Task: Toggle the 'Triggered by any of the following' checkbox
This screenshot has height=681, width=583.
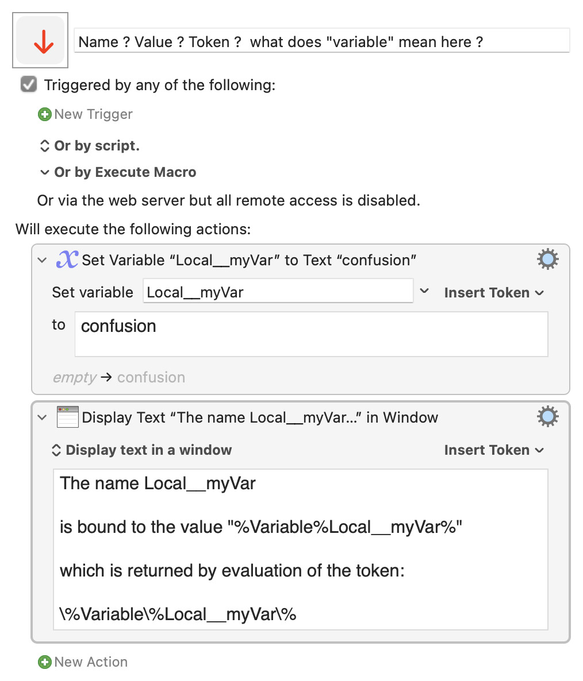Action: pos(29,85)
